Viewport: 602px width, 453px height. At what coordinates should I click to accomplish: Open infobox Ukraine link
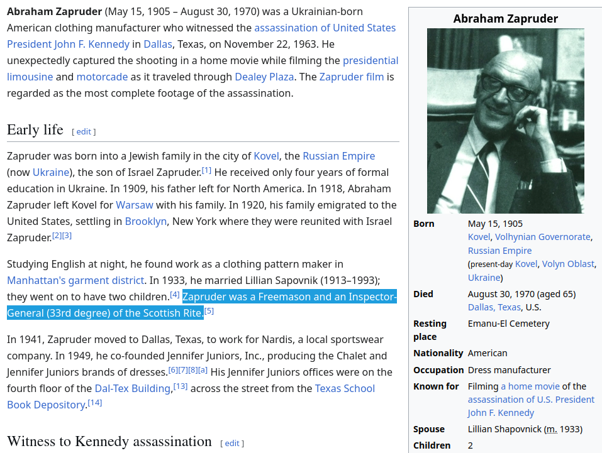484,277
